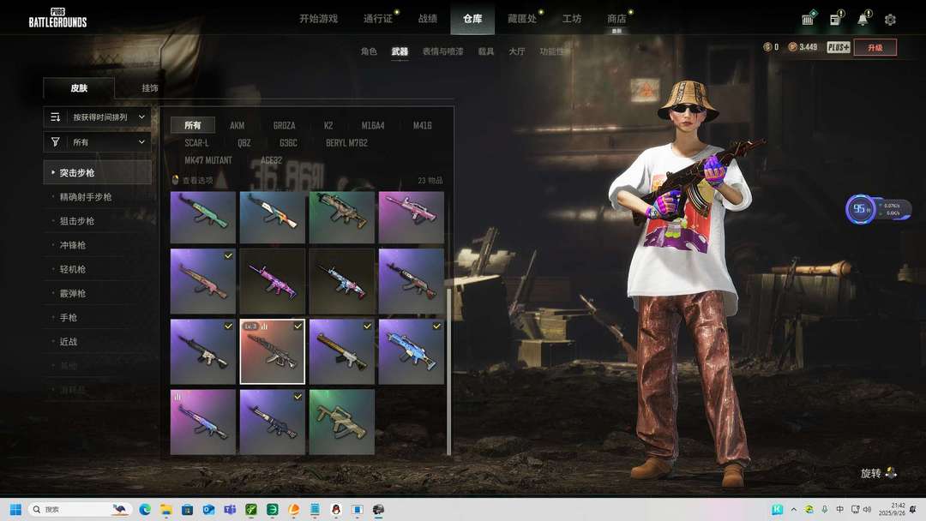Open Outlook from the taskbar

208,509
